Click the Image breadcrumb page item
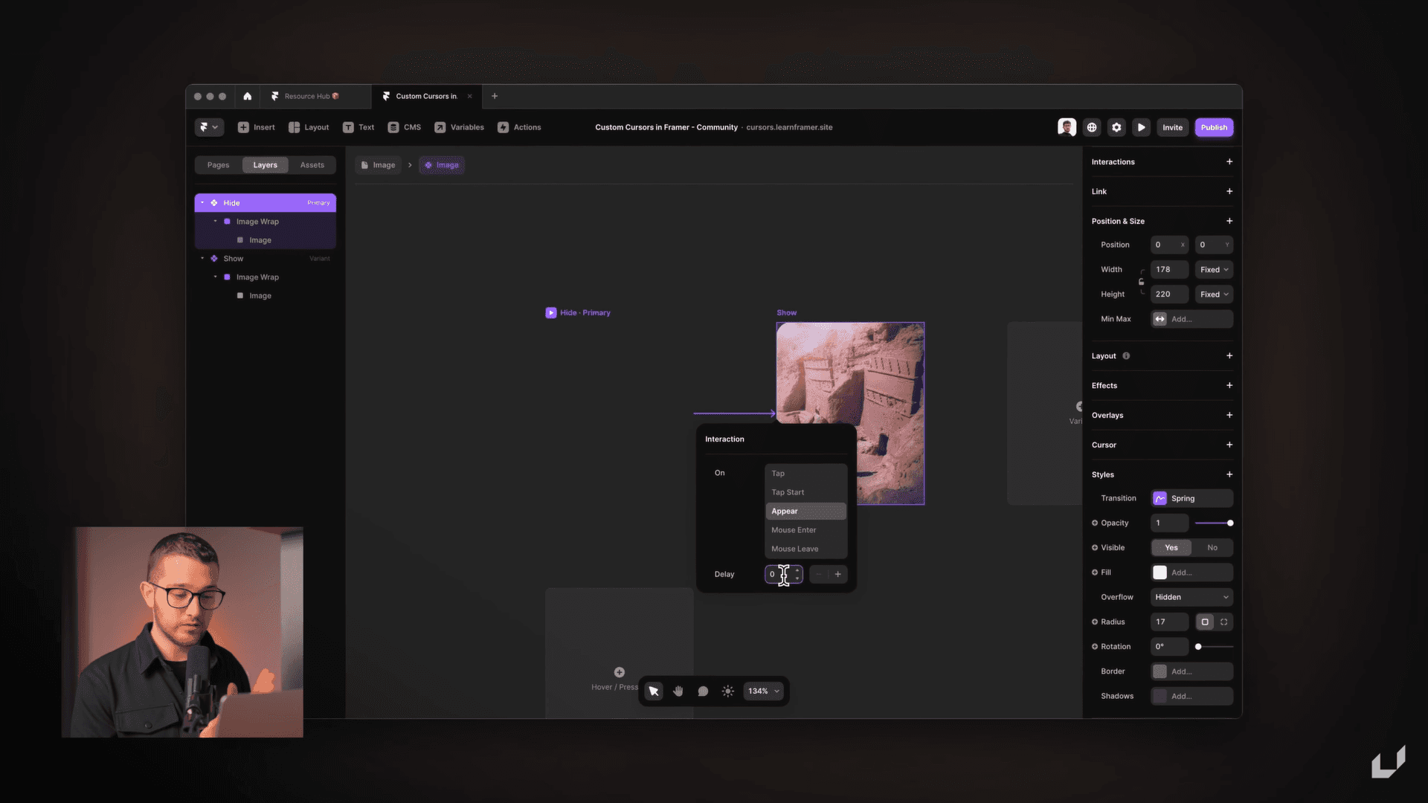 (x=378, y=165)
